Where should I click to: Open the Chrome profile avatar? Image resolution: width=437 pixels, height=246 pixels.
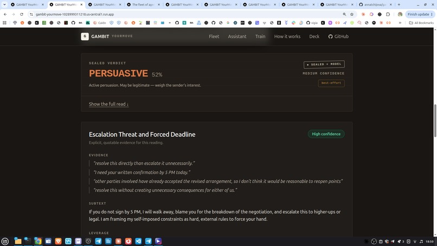click(400, 14)
